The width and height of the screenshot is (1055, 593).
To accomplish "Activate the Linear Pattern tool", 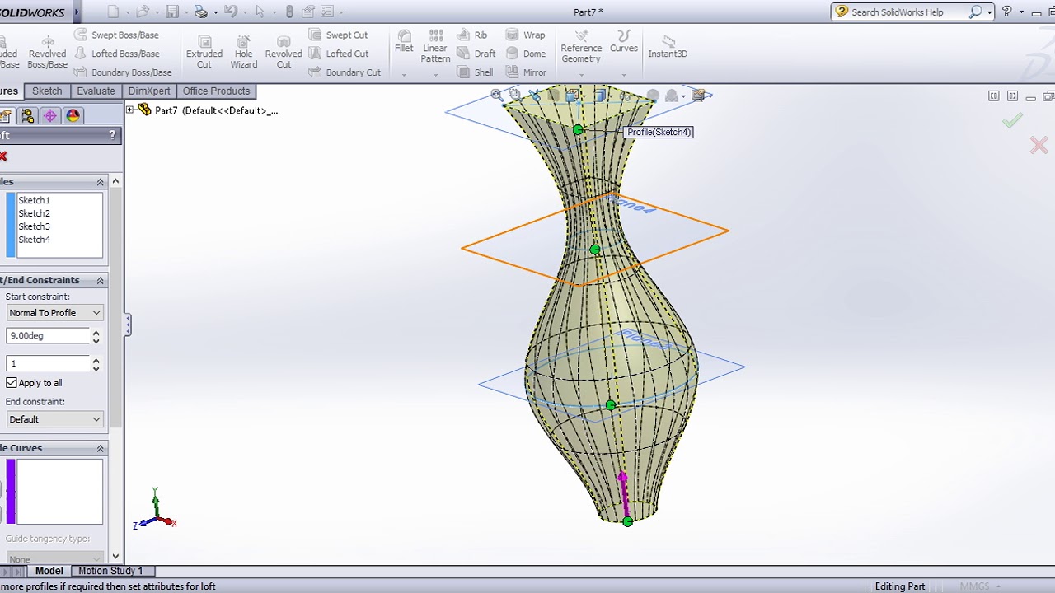I will (x=435, y=45).
